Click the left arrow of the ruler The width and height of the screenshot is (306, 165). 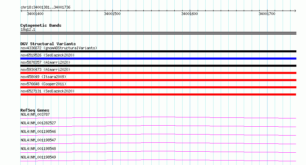[21, 11]
